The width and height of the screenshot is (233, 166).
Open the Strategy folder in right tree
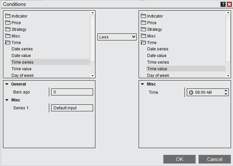point(151,29)
